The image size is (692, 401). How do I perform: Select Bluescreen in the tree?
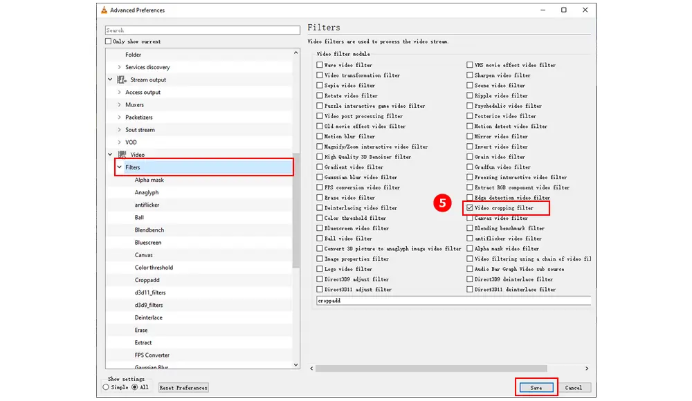point(148,242)
